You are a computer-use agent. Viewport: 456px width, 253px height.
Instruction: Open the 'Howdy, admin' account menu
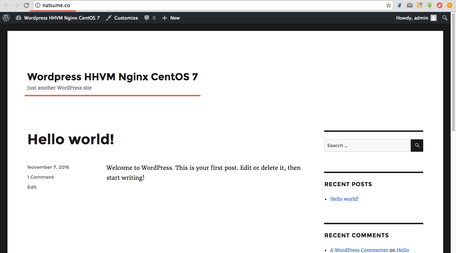click(416, 18)
